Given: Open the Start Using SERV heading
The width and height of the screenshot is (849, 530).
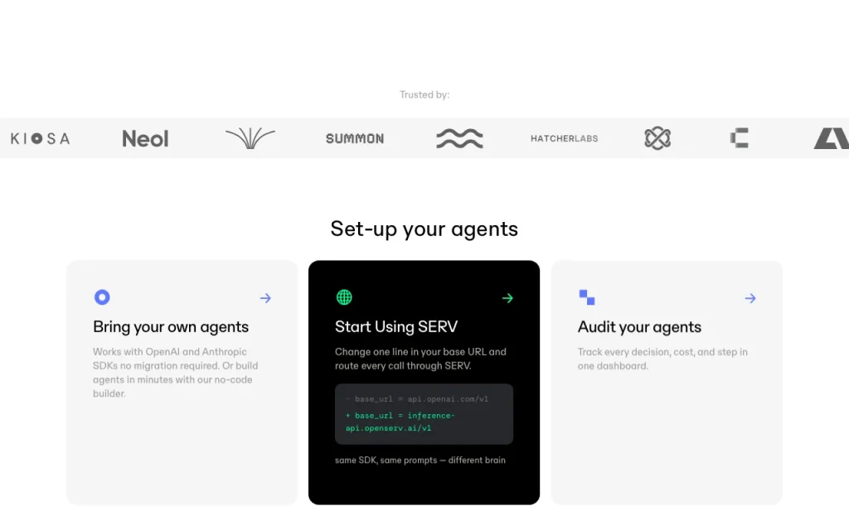Looking at the screenshot, I should (396, 326).
